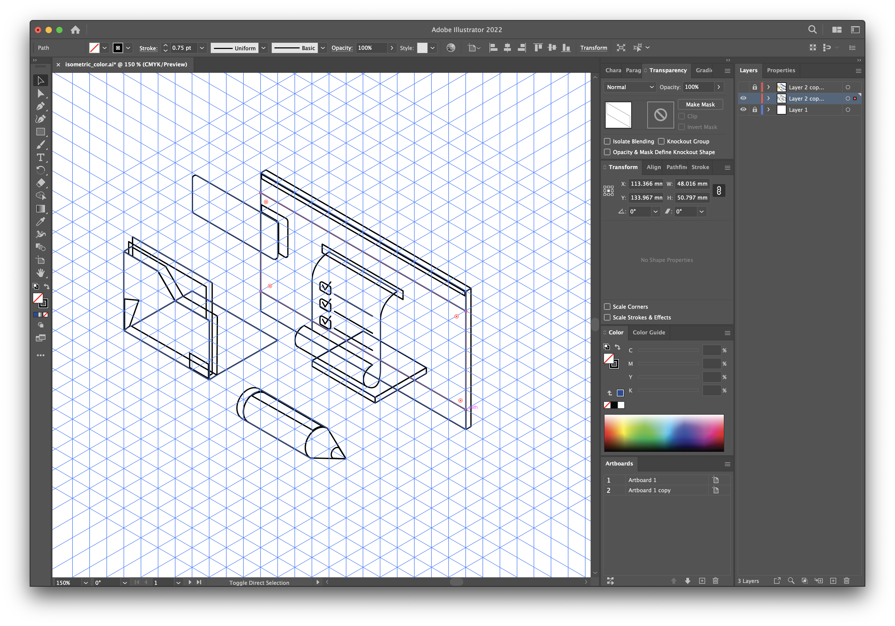Choose the Rectangle tool
This screenshot has height=626, width=895.
coord(41,132)
